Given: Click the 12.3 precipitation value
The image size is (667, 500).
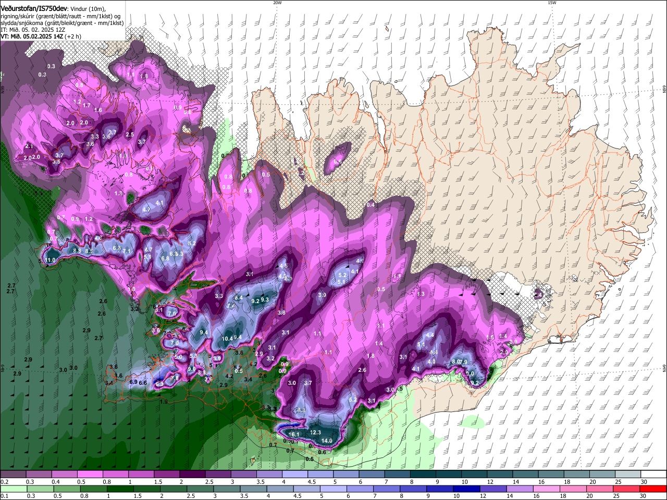Looking at the screenshot, I should (x=315, y=432).
